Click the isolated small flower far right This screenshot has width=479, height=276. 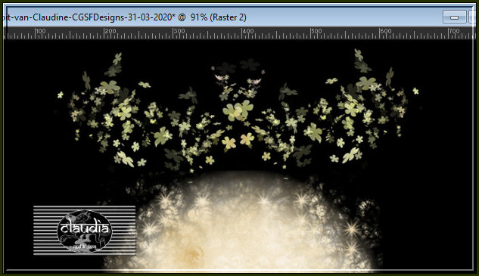coord(415,91)
